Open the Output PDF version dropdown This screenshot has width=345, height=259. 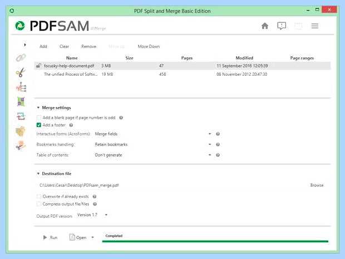[92, 215]
